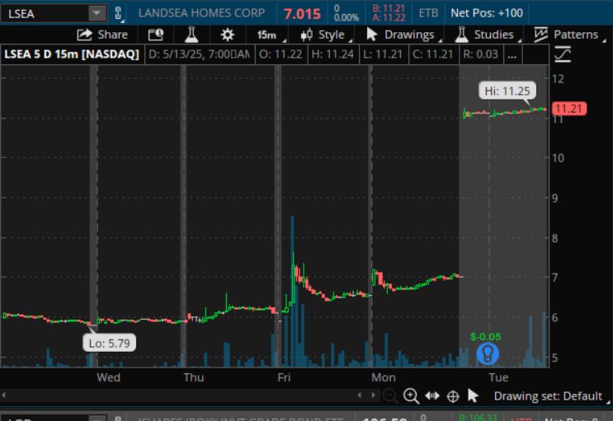Click the Share button
613x421 pixels.
(102, 35)
